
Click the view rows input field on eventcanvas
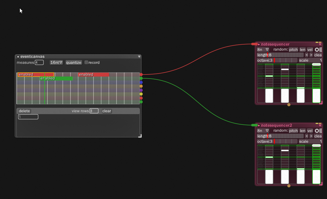(x=94, y=111)
